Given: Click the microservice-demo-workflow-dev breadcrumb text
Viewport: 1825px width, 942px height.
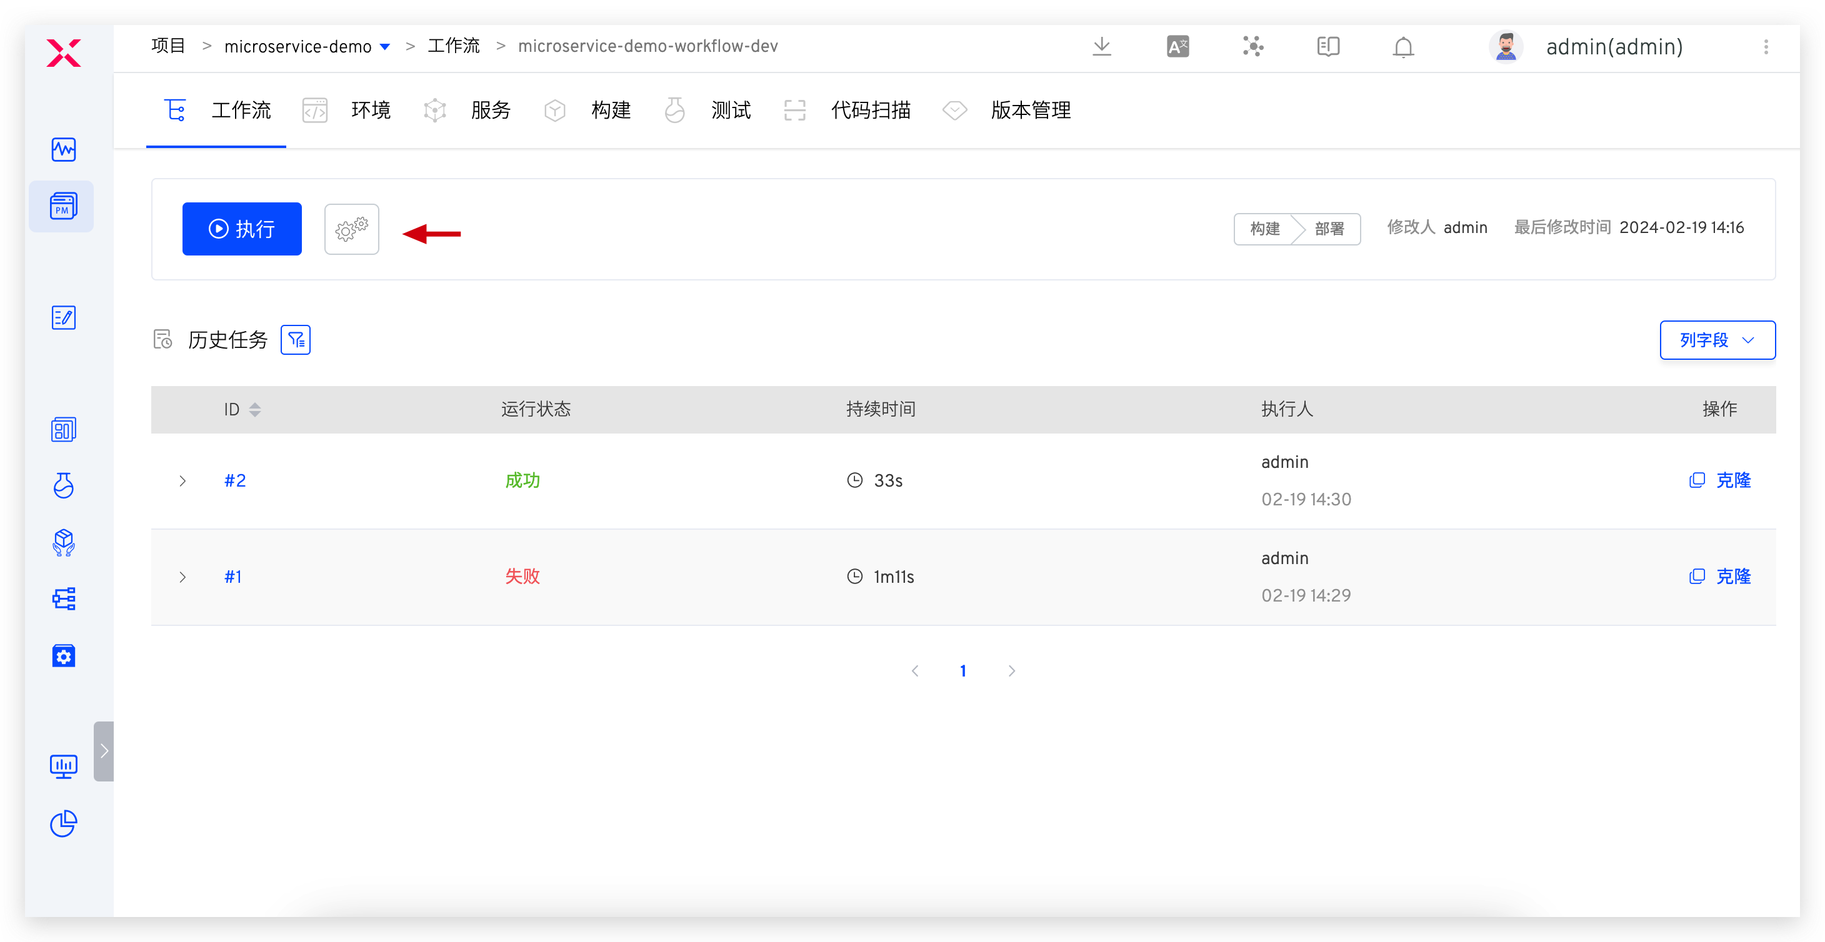Looking at the screenshot, I should point(647,46).
